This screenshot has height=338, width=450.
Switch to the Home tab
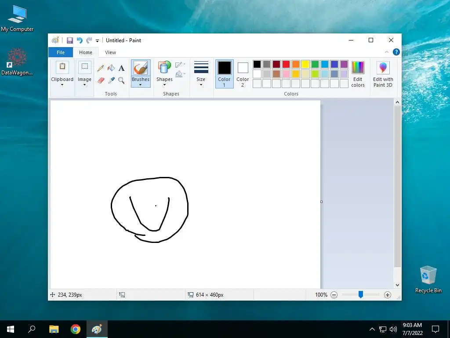pyautogui.click(x=86, y=52)
